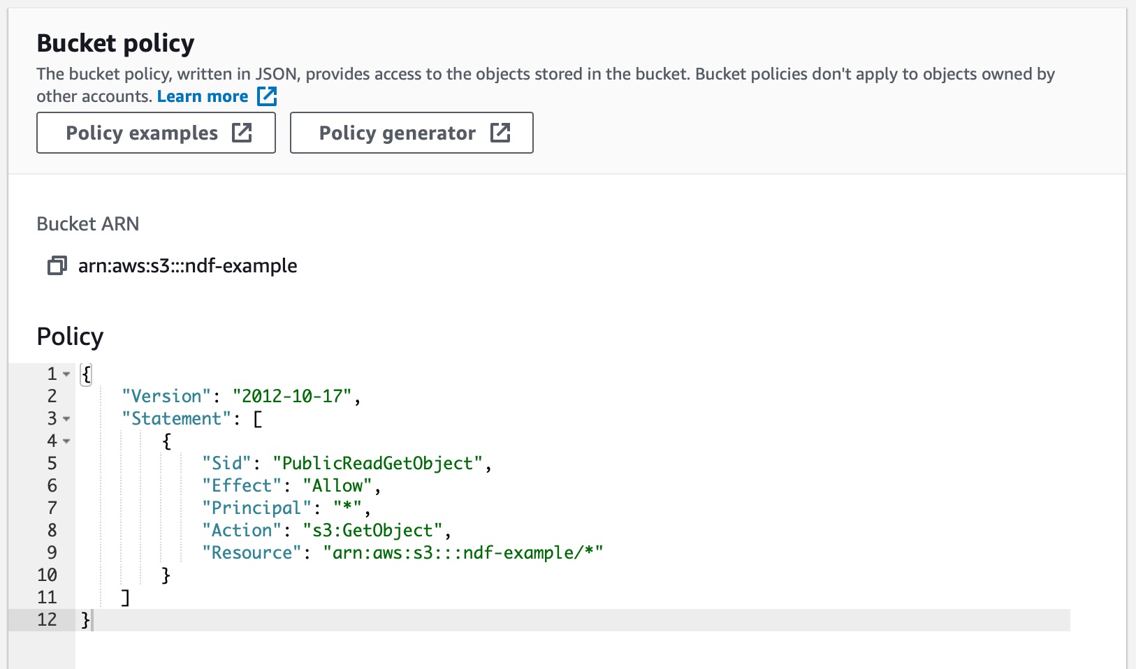The image size is (1136, 669).
Task: Open the Learn more link
Action: (x=202, y=96)
